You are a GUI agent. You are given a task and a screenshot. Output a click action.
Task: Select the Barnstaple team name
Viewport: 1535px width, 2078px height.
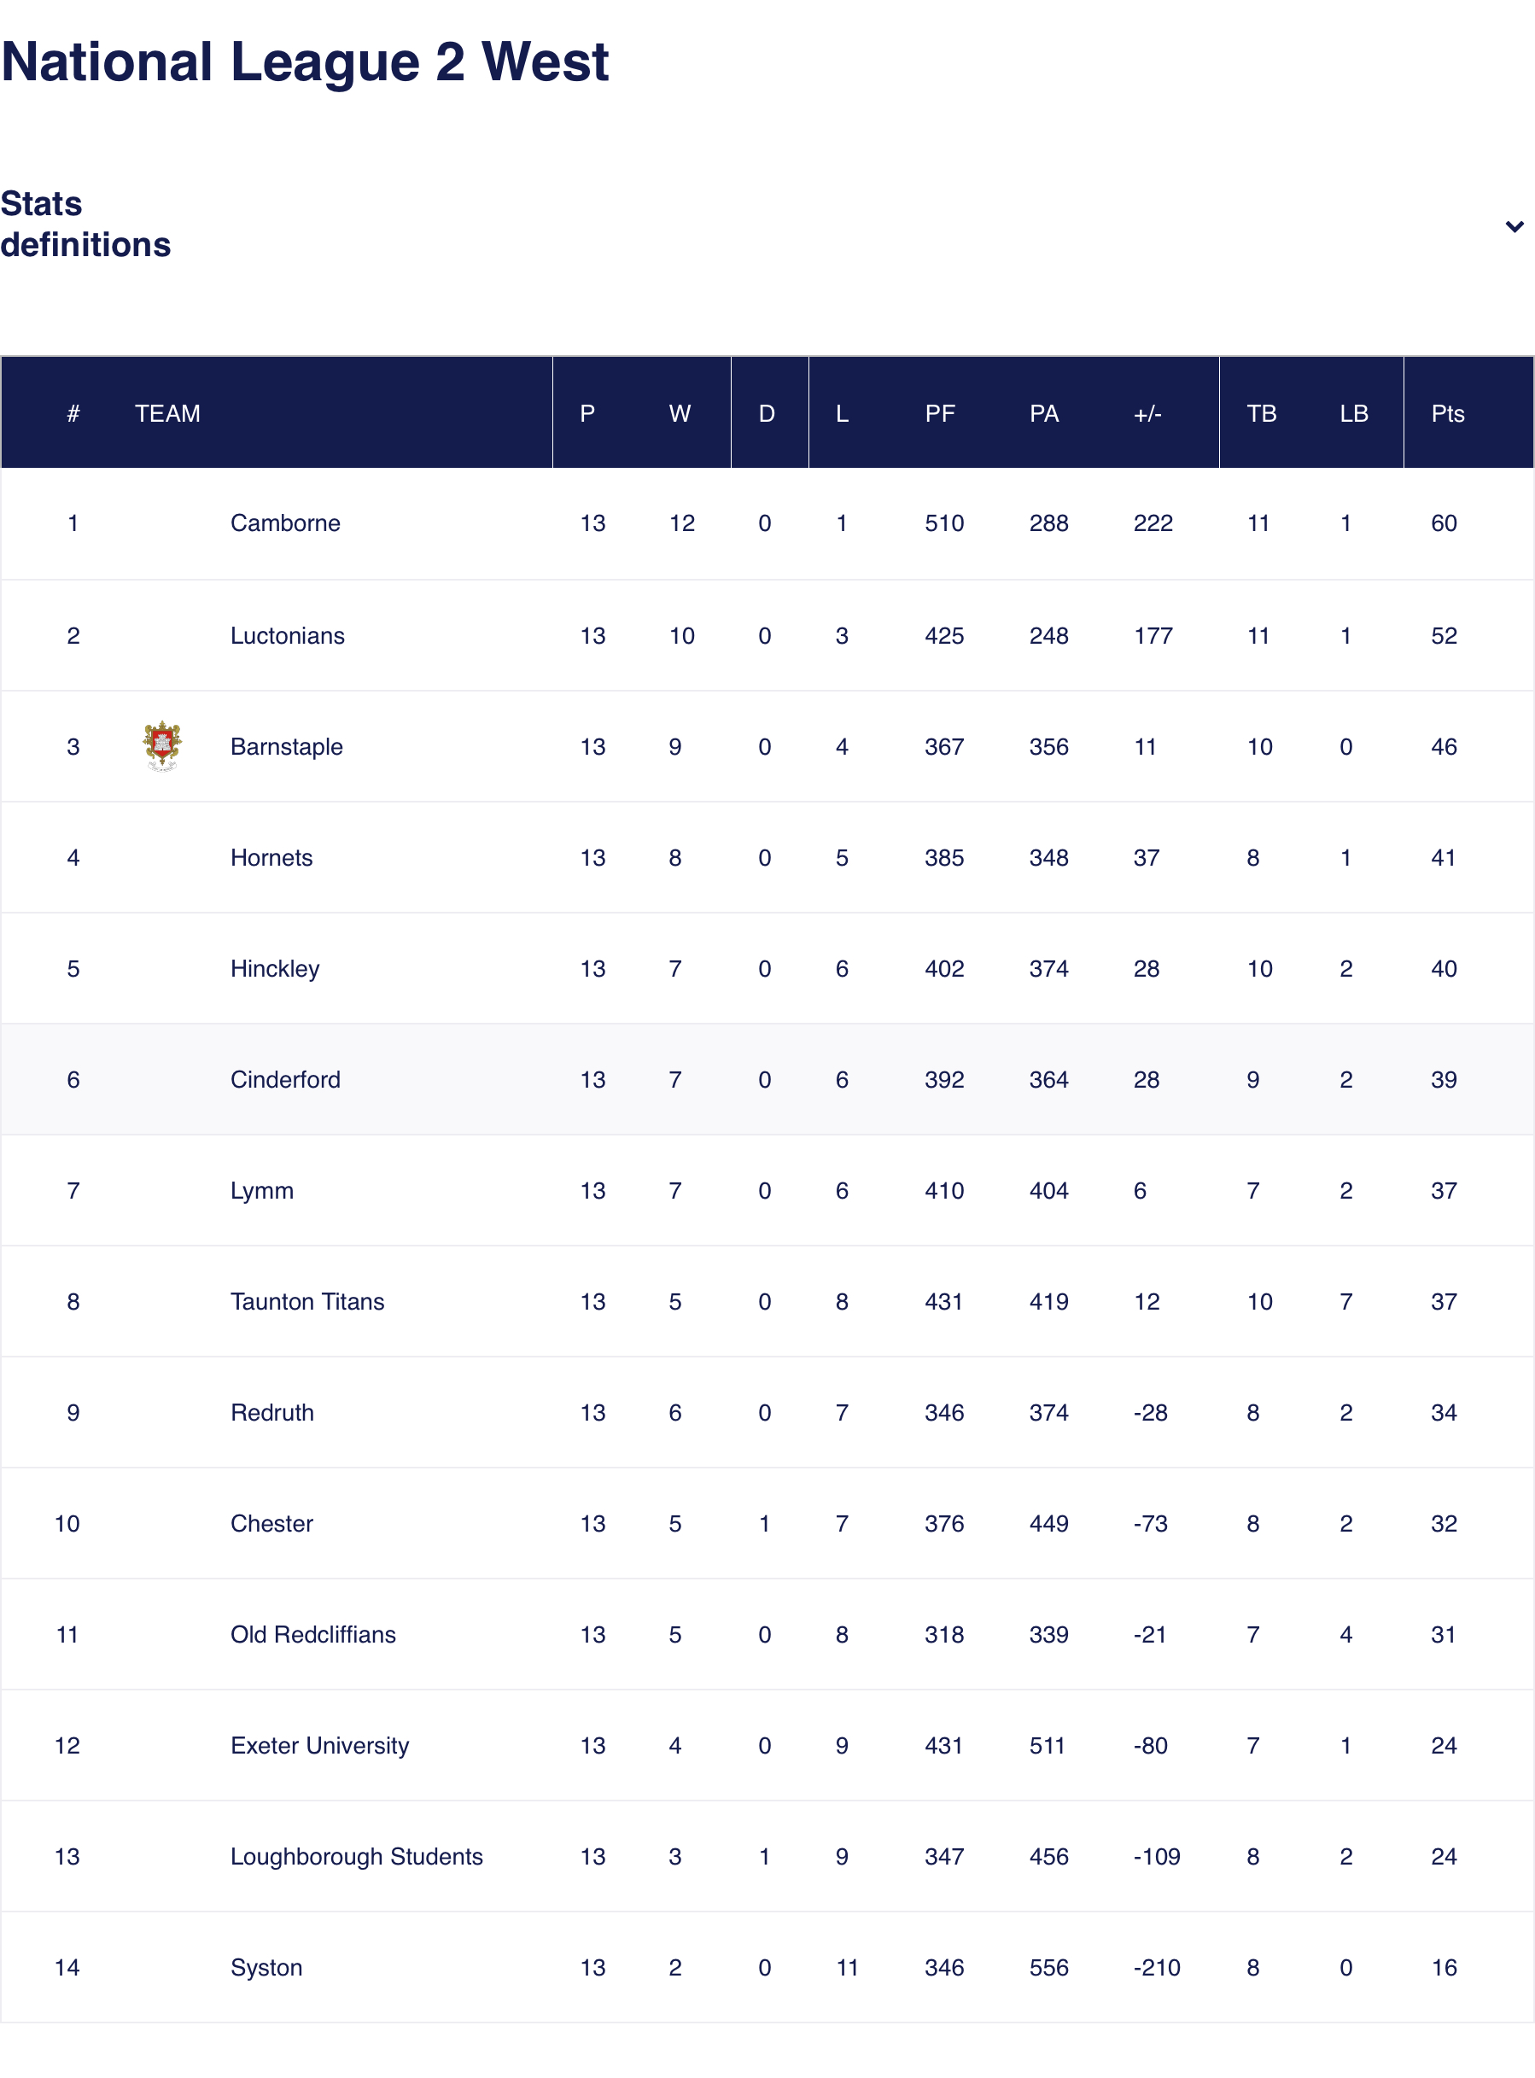click(x=286, y=747)
